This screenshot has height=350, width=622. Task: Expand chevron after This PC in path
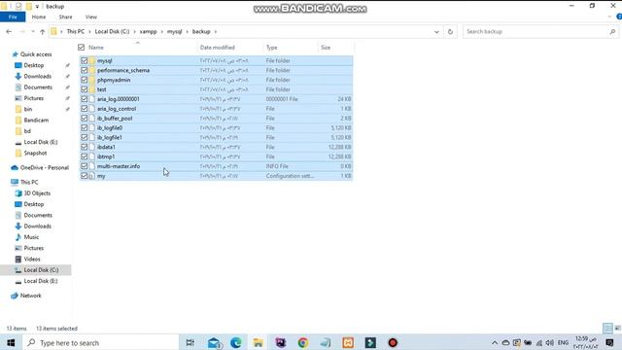89,32
